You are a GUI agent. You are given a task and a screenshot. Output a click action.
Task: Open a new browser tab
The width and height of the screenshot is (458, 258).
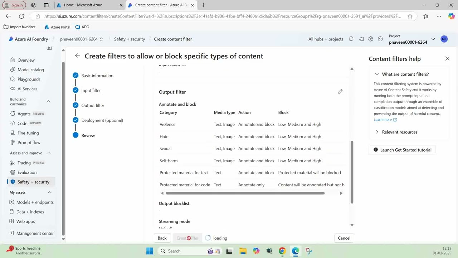coord(204,5)
